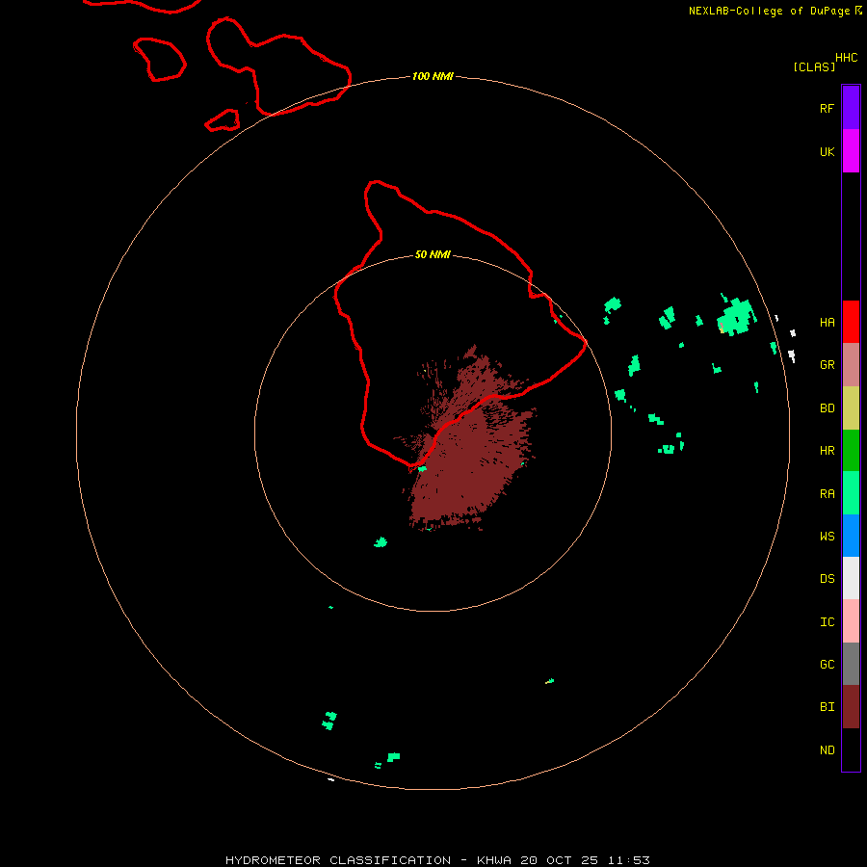Image resolution: width=867 pixels, height=867 pixels.
Task: Click the BD legend label
Action: pyautogui.click(x=827, y=407)
